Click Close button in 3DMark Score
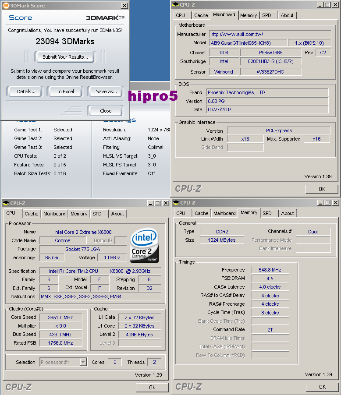Screen dimensions: 341x395 pos(106,111)
